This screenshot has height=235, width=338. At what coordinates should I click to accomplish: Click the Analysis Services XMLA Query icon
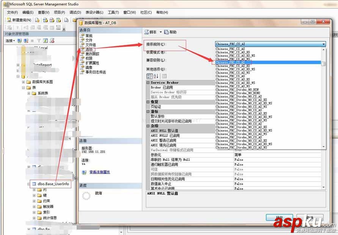(x=59, y=20)
